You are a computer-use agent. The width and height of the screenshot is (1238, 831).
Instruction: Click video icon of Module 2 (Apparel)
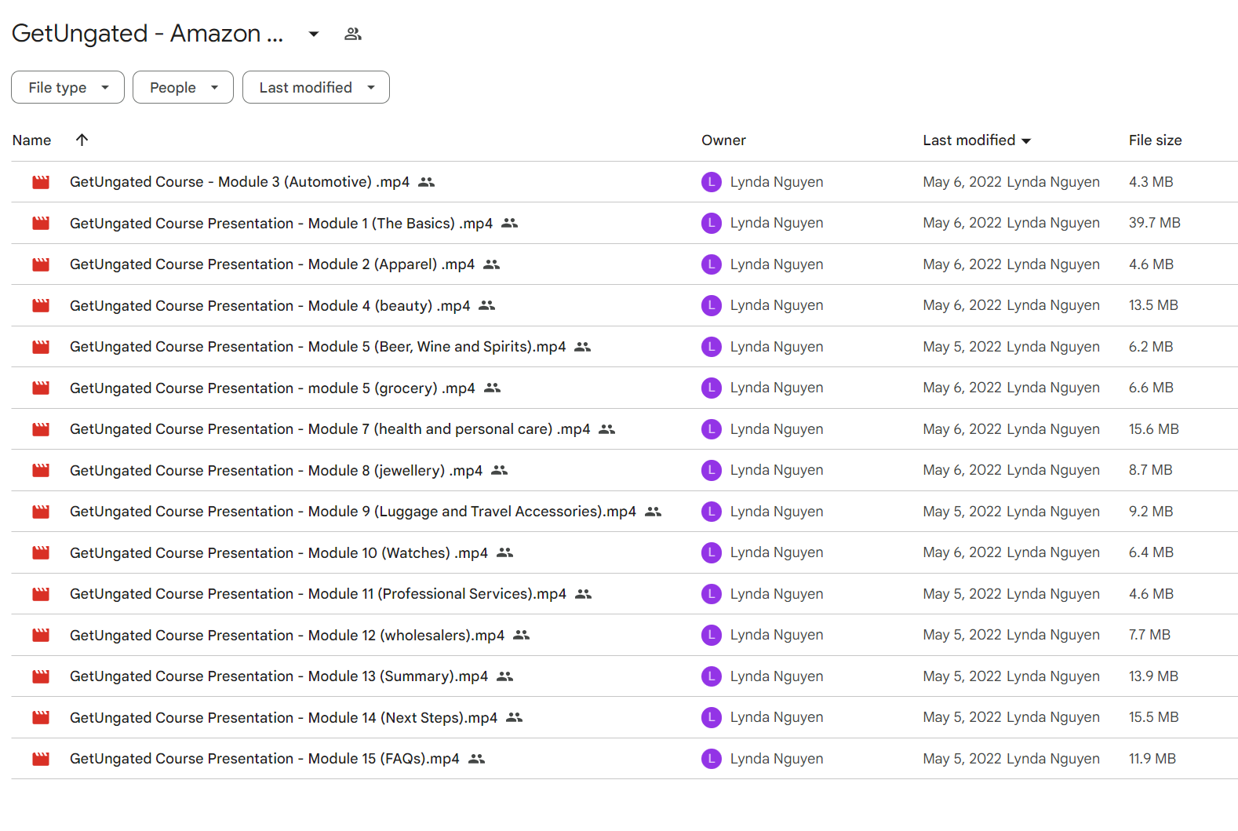tap(41, 264)
